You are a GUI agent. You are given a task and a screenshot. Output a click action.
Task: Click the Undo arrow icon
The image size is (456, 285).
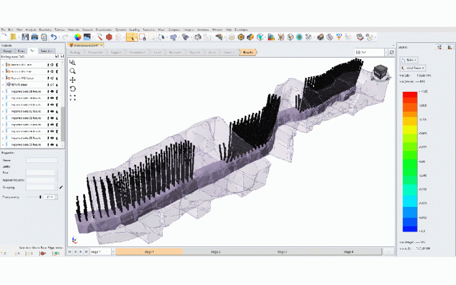(x=54, y=37)
